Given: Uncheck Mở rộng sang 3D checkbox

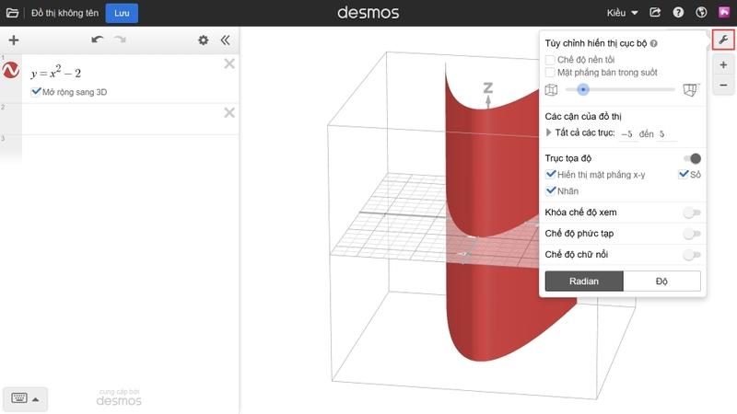Looking at the screenshot, I should coord(36,91).
